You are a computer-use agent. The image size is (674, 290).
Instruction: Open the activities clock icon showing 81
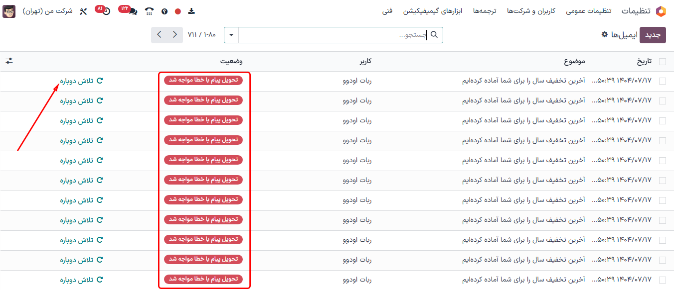tap(106, 11)
